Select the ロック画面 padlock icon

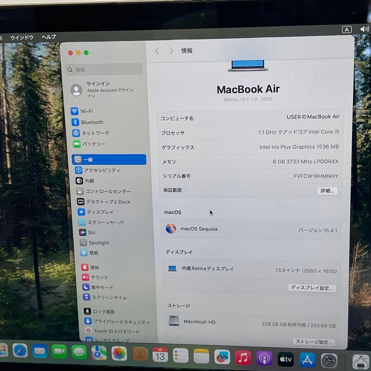(87, 311)
